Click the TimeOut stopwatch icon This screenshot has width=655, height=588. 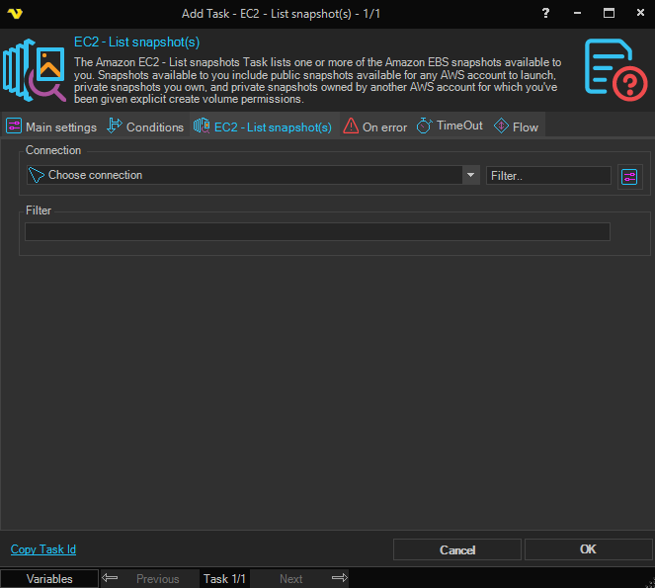tap(425, 126)
